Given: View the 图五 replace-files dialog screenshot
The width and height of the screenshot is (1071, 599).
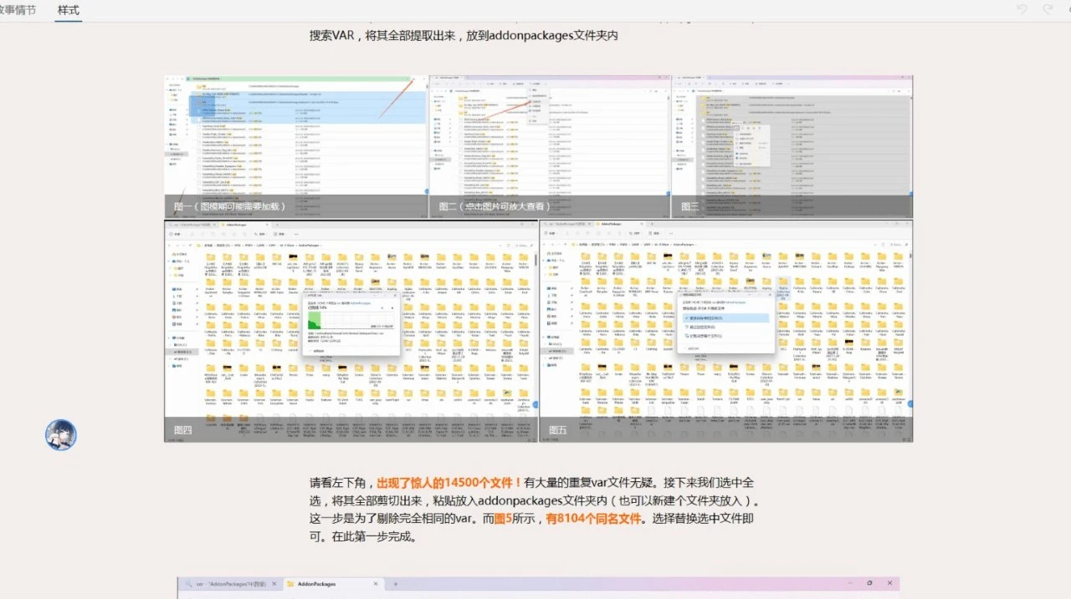Looking at the screenshot, I should click(x=726, y=331).
